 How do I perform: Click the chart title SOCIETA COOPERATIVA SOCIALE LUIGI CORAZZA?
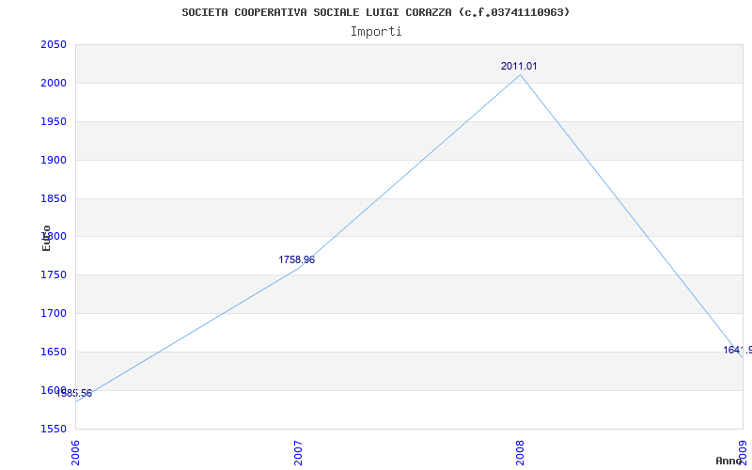(376, 12)
